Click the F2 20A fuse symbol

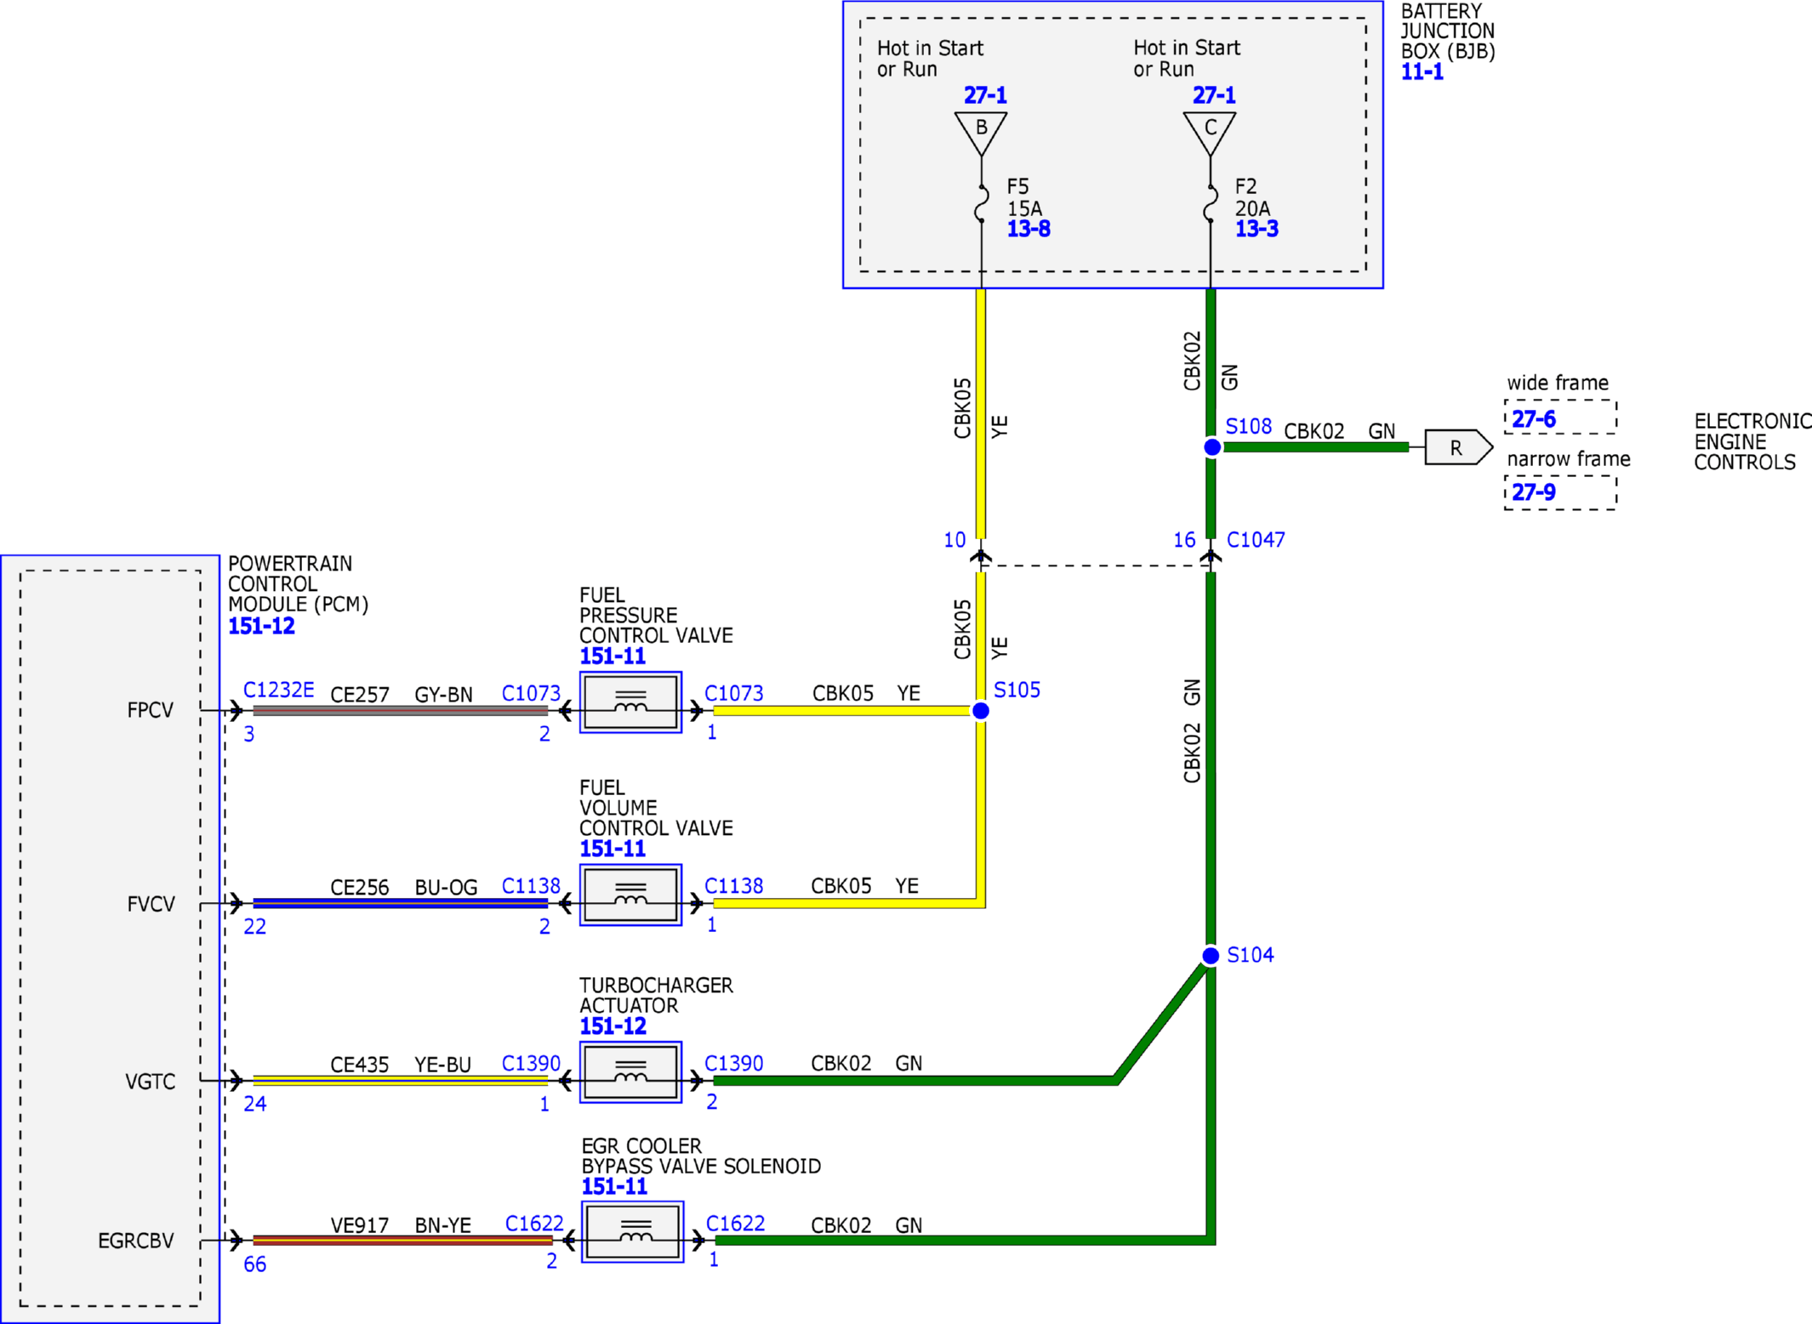point(1210,204)
